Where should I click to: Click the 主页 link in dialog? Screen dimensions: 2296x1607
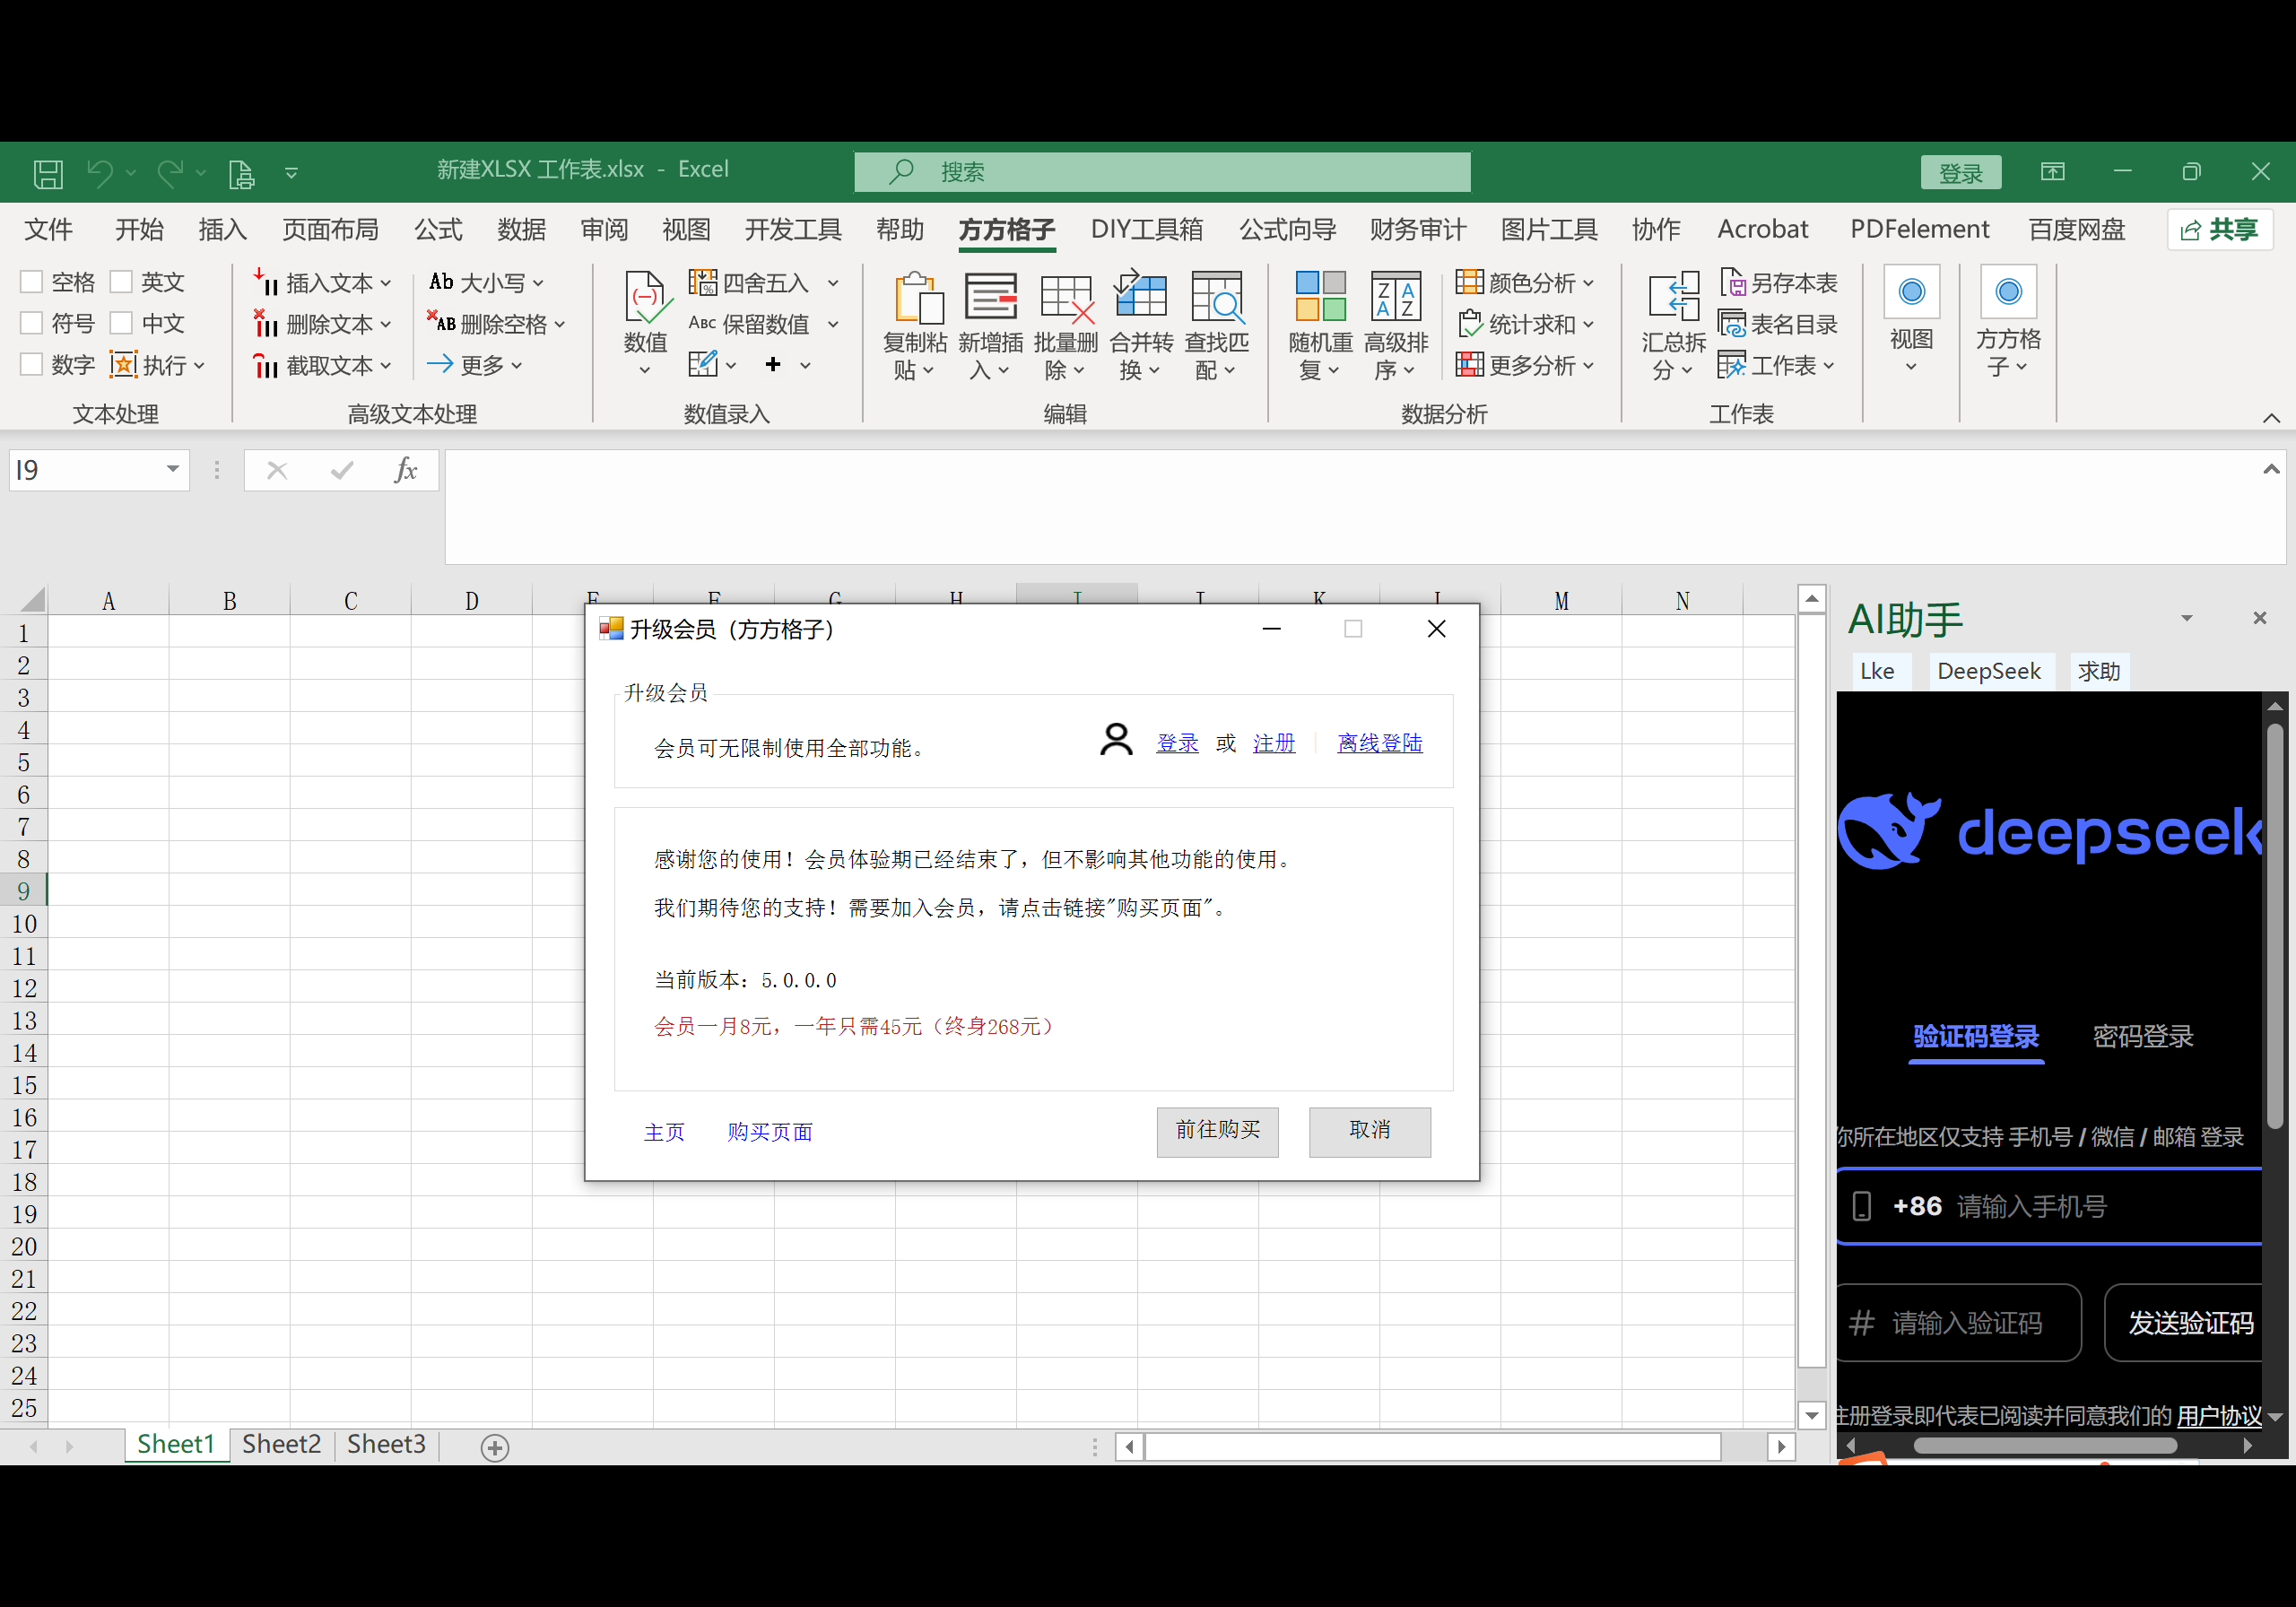click(x=664, y=1132)
